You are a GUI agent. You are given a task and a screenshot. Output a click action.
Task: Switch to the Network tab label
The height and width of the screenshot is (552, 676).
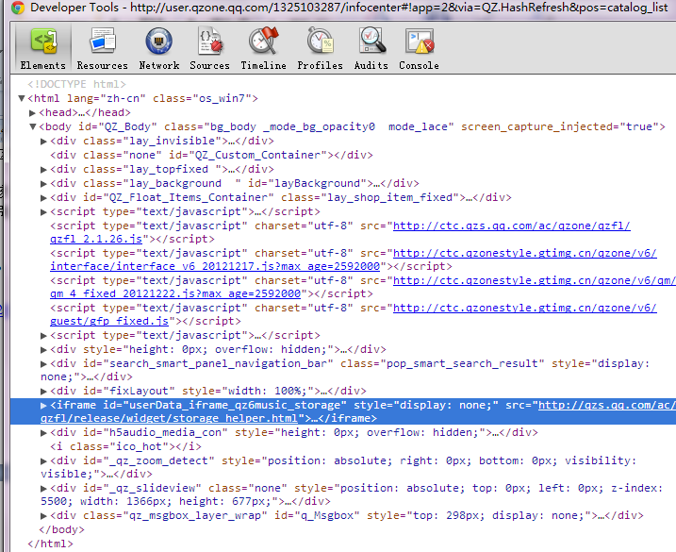[x=159, y=66]
